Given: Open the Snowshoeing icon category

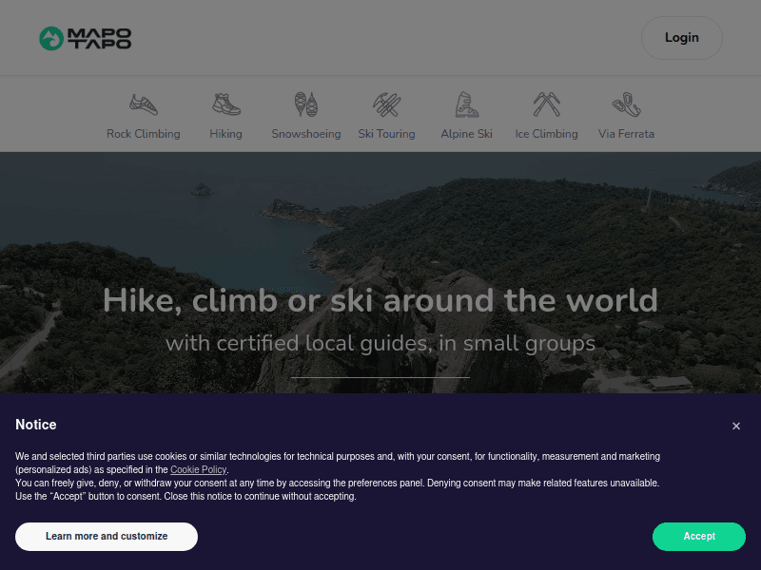Looking at the screenshot, I should pos(306,104).
